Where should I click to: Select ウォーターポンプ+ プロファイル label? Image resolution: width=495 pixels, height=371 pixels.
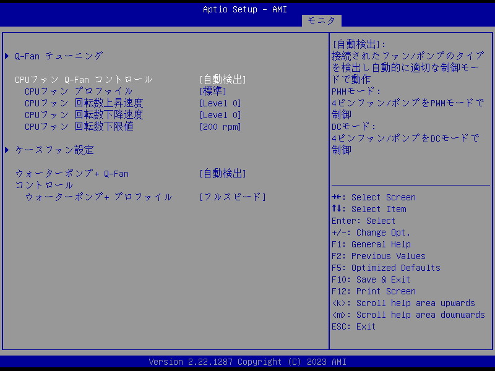(x=98, y=197)
